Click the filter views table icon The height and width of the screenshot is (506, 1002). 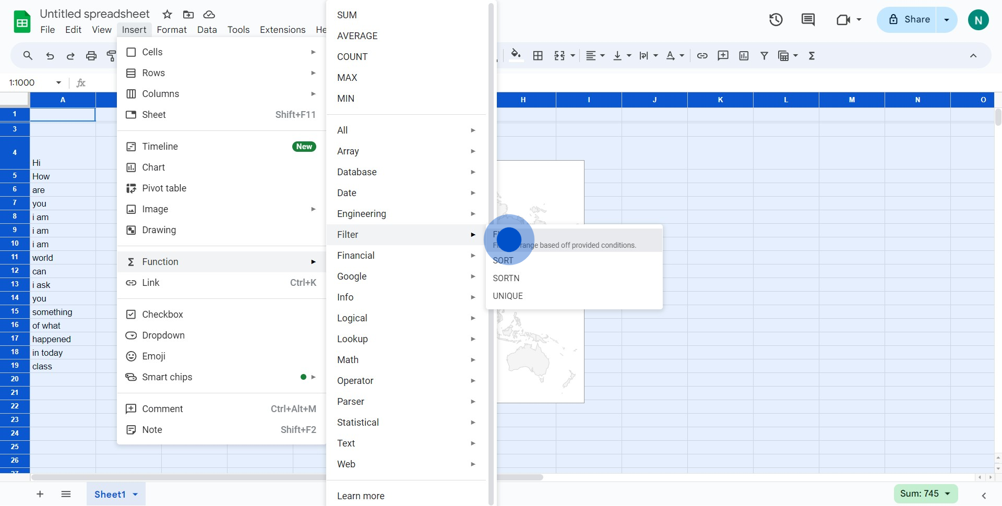click(783, 55)
